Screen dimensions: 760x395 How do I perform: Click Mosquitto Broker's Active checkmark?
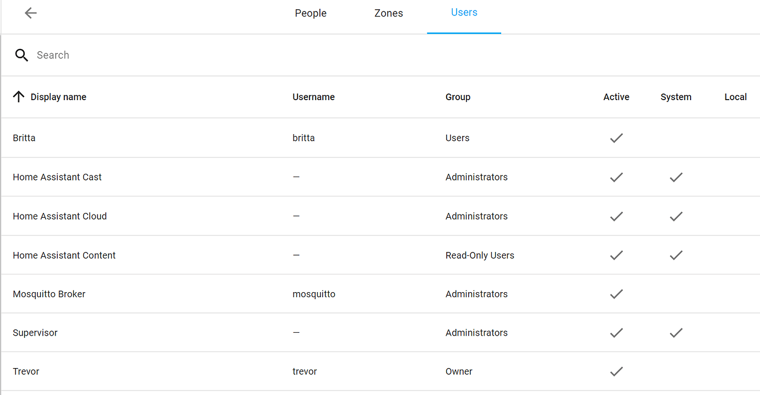616,294
